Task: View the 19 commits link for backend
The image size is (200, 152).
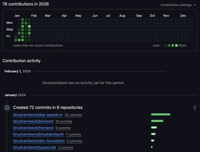Action: (64, 121)
